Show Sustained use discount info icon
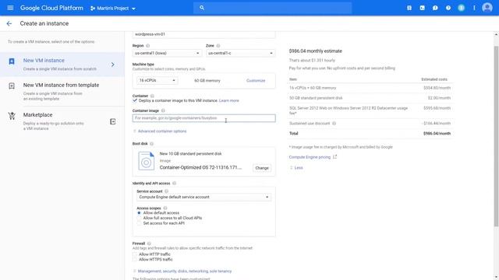This screenshot has height=280, width=499. coord(334,124)
